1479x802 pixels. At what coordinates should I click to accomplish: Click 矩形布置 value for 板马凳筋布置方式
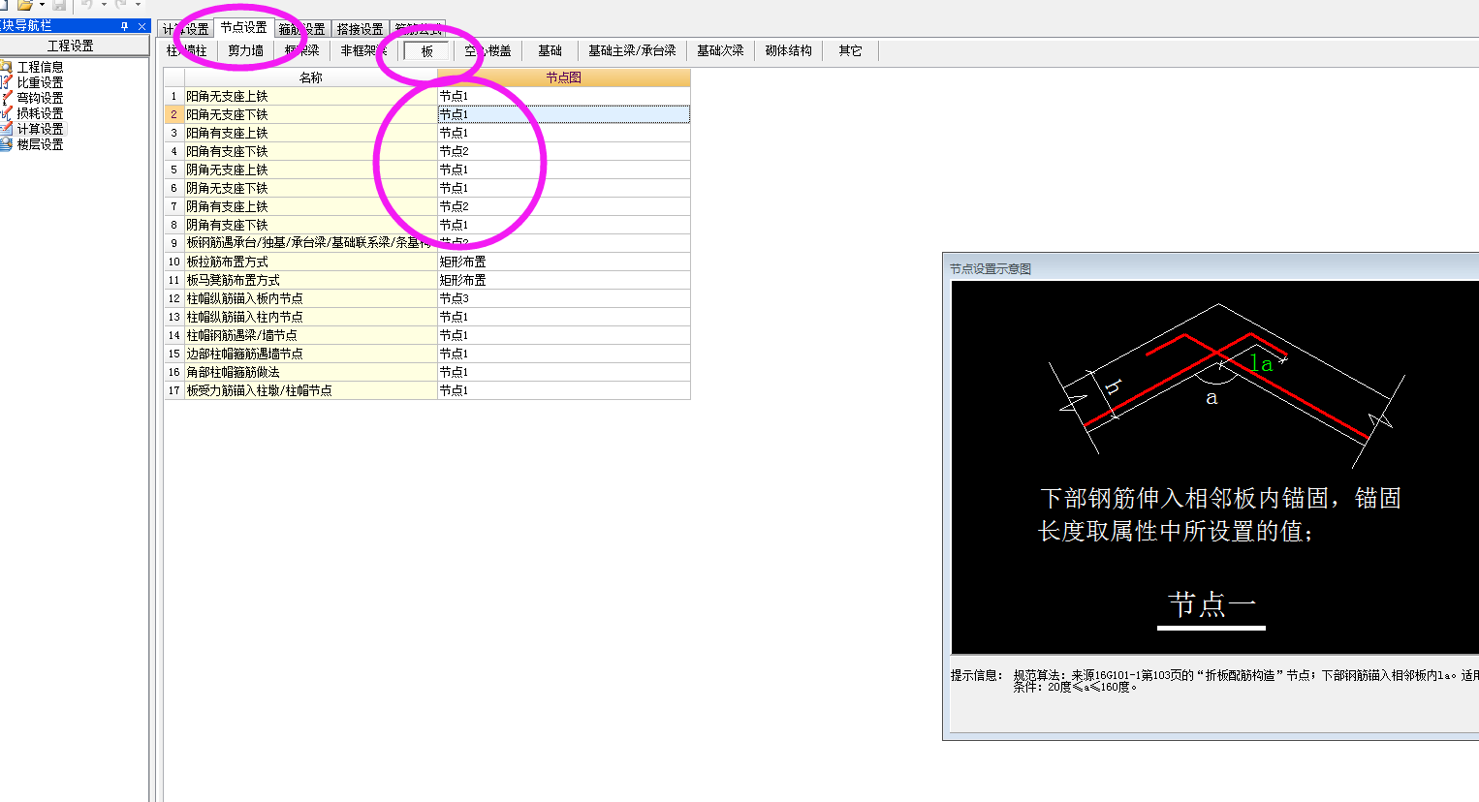coord(563,280)
